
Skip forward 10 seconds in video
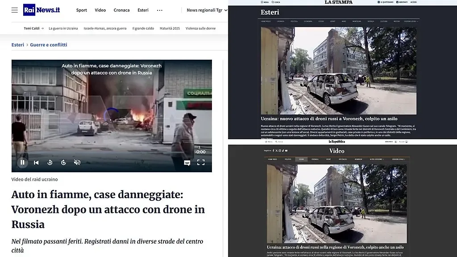click(63, 162)
